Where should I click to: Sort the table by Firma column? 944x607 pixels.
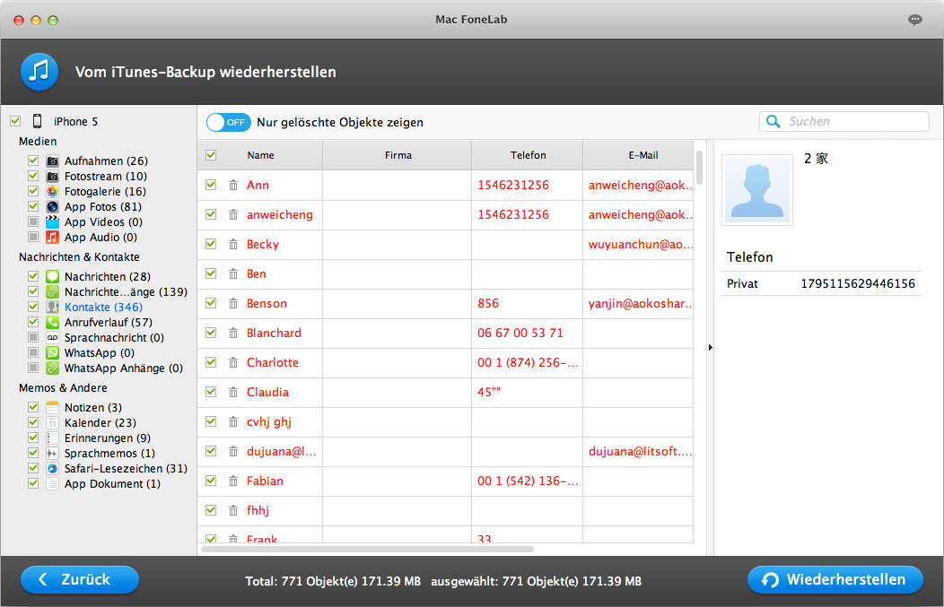[x=398, y=155]
